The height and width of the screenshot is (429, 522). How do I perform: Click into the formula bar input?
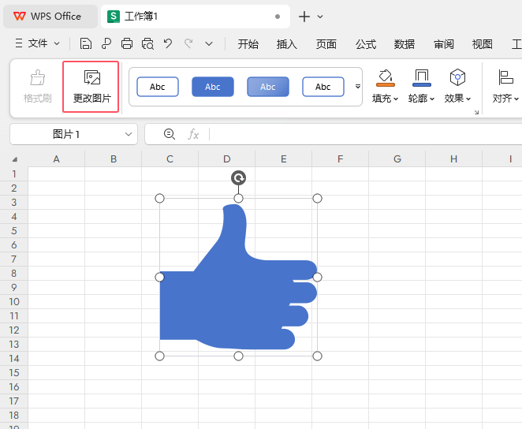tap(366, 134)
